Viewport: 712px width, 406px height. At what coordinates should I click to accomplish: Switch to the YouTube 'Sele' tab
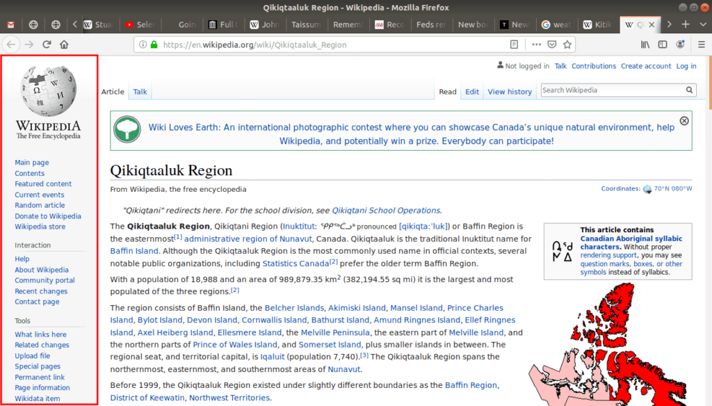coord(140,24)
